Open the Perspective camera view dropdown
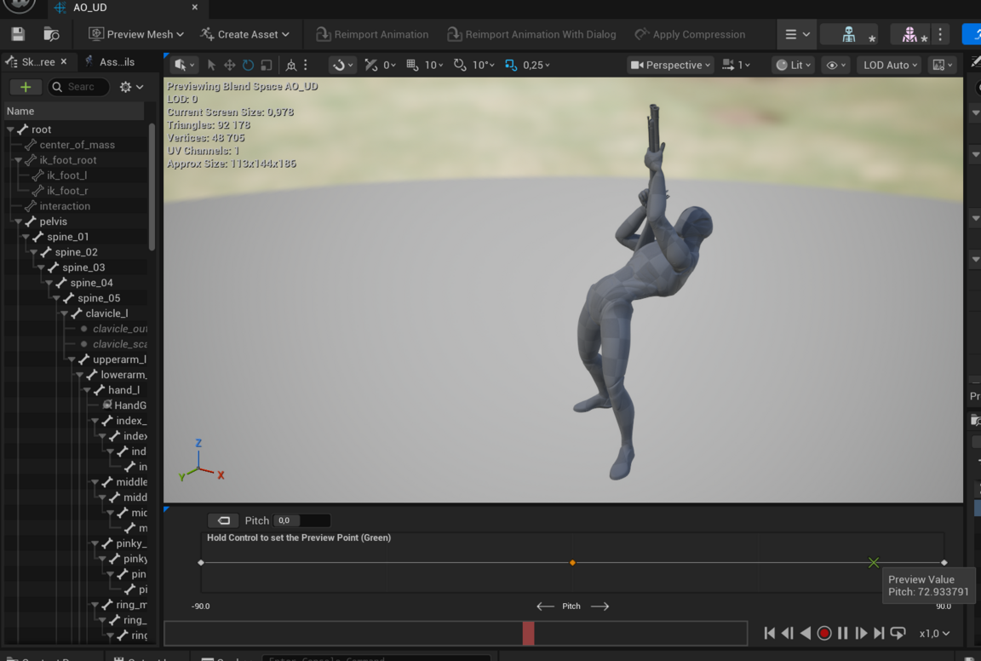Screen dimensions: 981x661 pos(670,65)
